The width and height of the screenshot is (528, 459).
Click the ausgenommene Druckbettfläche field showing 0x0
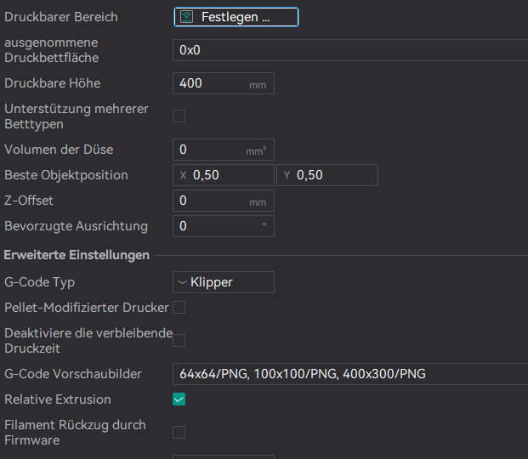point(350,50)
